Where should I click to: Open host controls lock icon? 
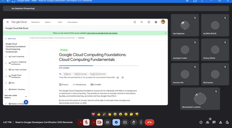[227, 122]
